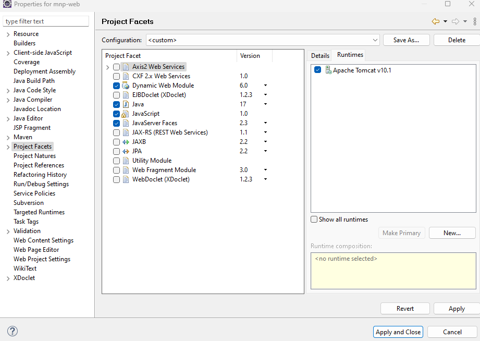Select Deployment Assembly in the tree
Image resolution: width=480 pixels, height=341 pixels.
44,71
